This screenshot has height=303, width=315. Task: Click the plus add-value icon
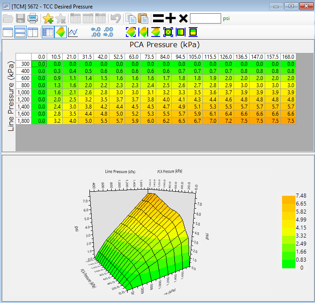pyautogui.click(x=170, y=18)
